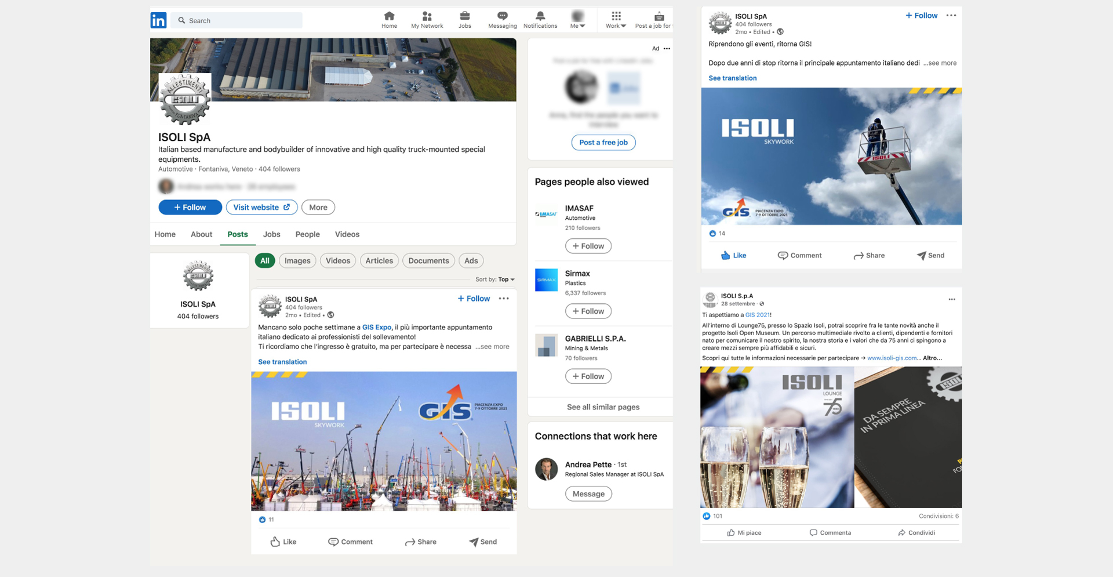Click See all similar pages
The width and height of the screenshot is (1113, 577).
pos(603,407)
